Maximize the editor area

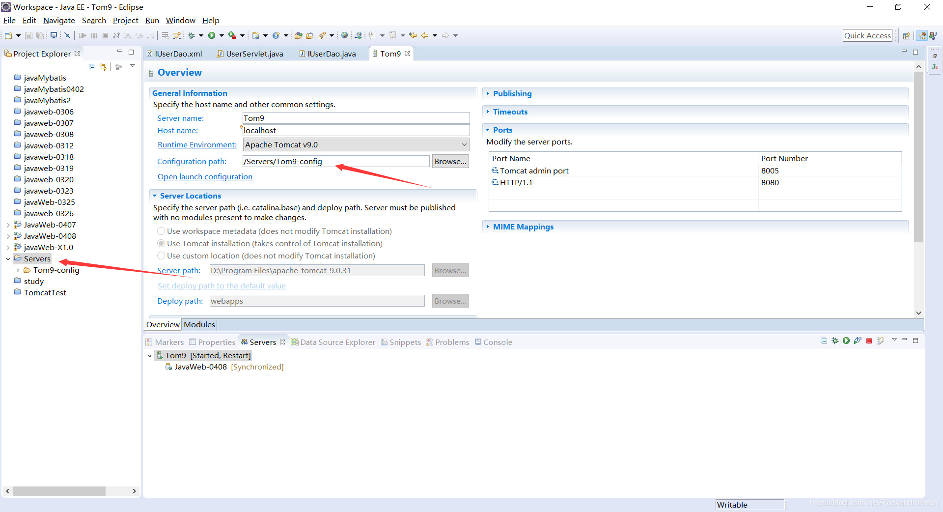coord(915,52)
